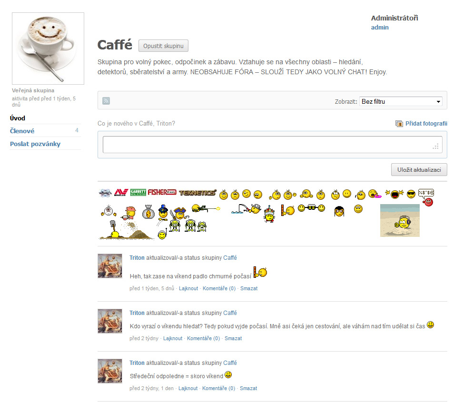This screenshot has height=402, width=463.
Task: Insert the sunglasses smiley
Action: [x=411, y=194]
